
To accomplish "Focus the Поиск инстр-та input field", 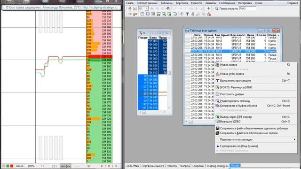I will 247,8.
